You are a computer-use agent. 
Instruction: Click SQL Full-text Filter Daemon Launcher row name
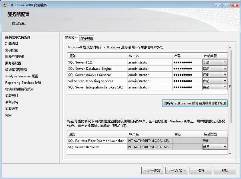(x=97, y=141)
